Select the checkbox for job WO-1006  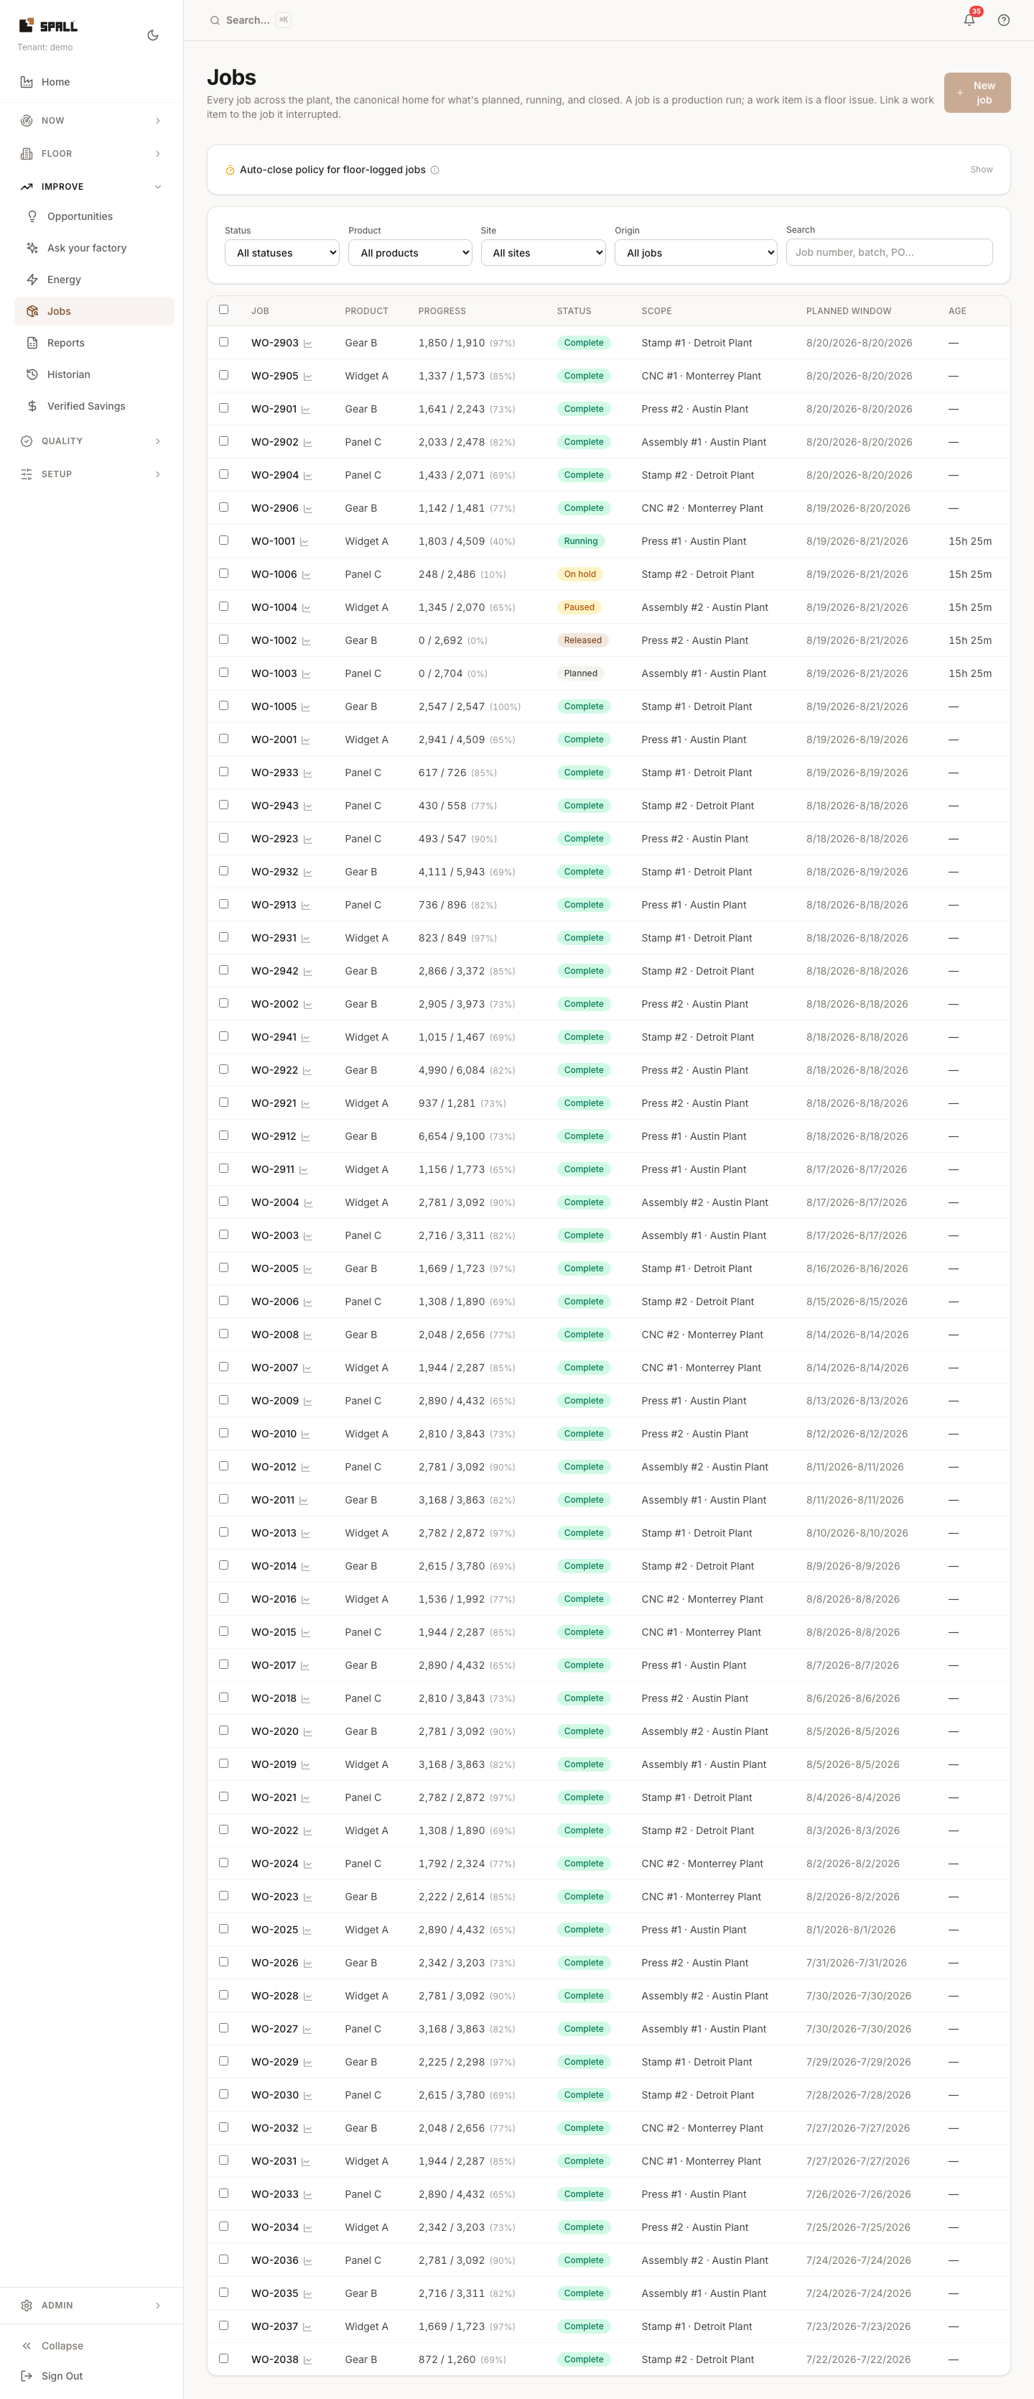pos(223,574)
